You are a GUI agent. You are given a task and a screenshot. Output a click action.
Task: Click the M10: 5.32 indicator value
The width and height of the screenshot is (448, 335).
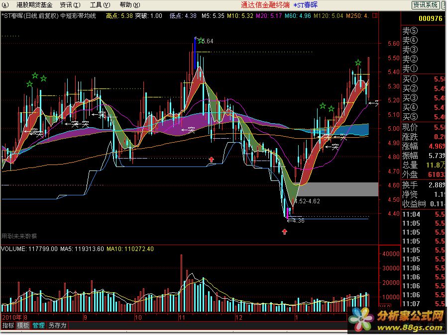tap(240, 16)
